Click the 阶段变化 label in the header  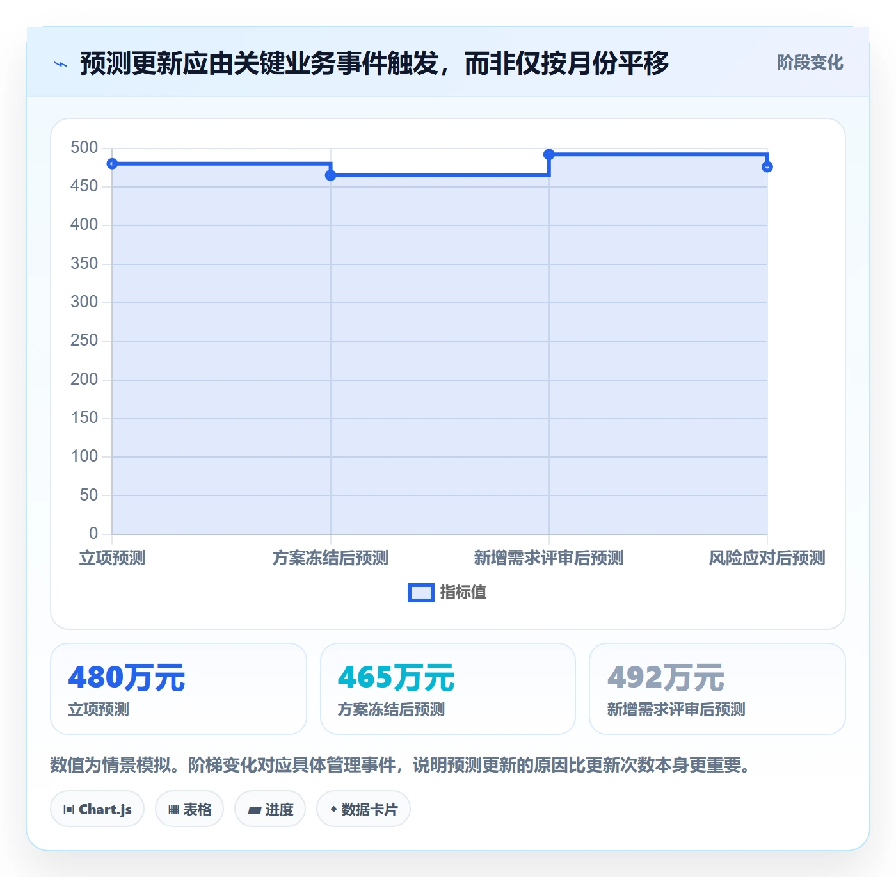pos(810,63)
